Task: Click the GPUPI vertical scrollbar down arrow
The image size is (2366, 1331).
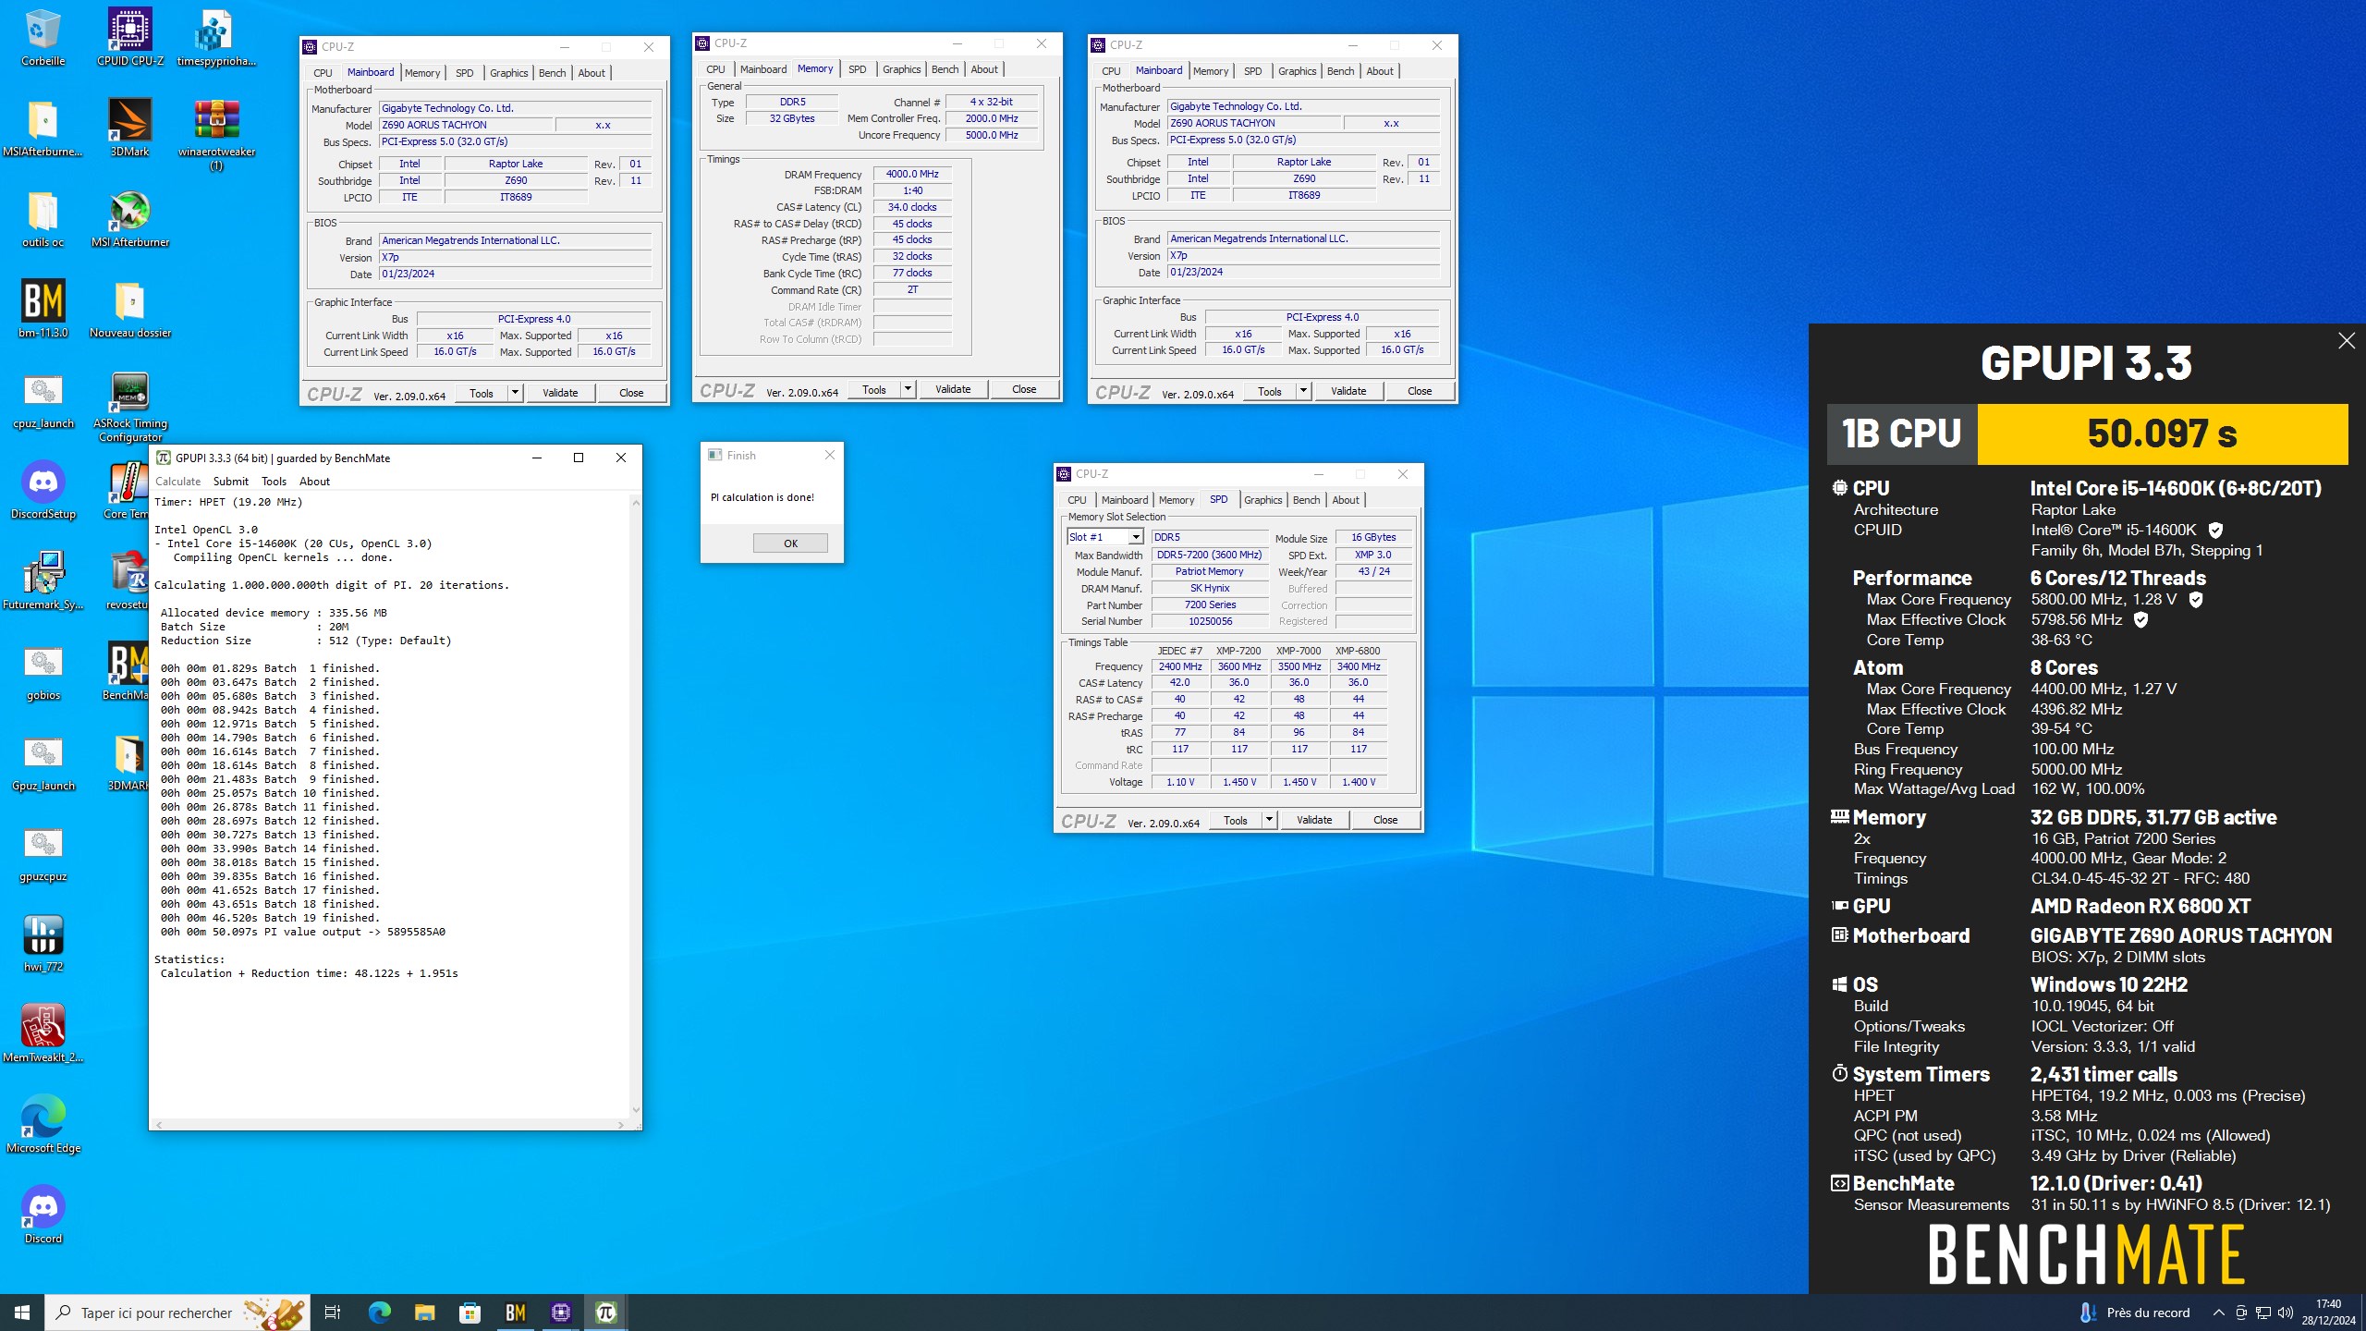Action: coord(636,1110)
